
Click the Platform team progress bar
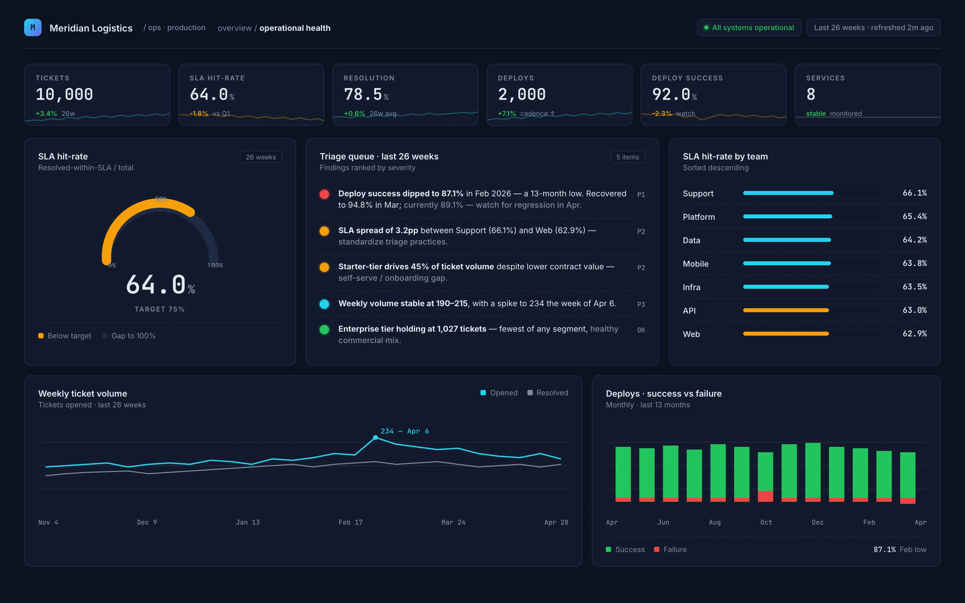tap(787, 216)
